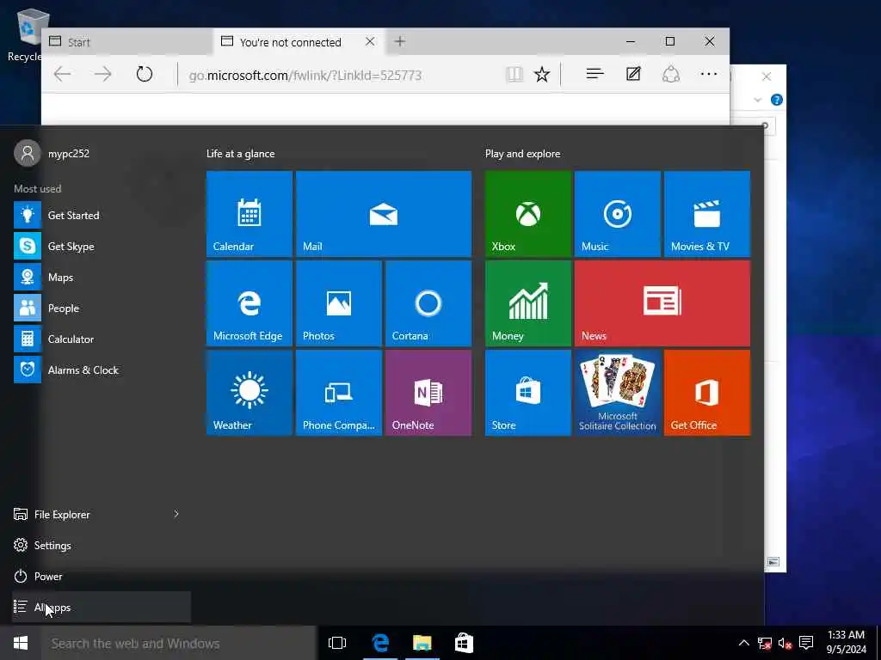Open the Photos tile

339,303
